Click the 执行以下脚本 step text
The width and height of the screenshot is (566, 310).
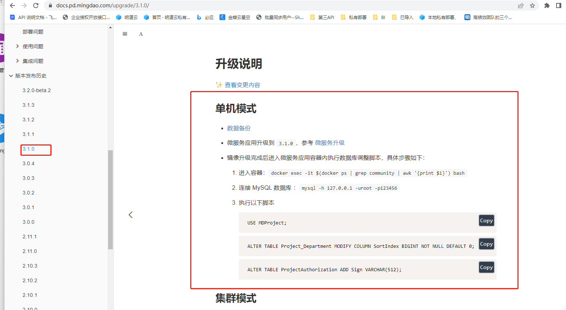(256, 203)
